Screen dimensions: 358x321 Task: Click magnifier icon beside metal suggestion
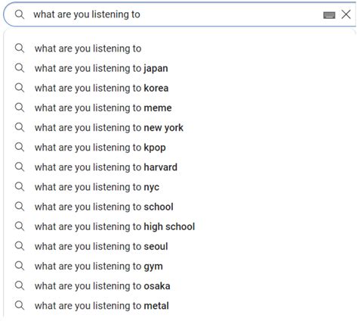(20, 306)
